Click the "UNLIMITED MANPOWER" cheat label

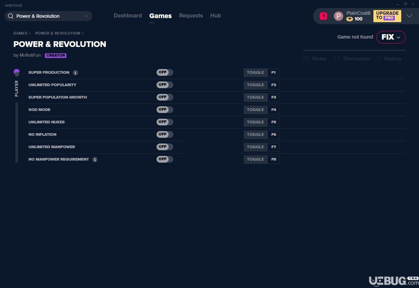[52, 147]
